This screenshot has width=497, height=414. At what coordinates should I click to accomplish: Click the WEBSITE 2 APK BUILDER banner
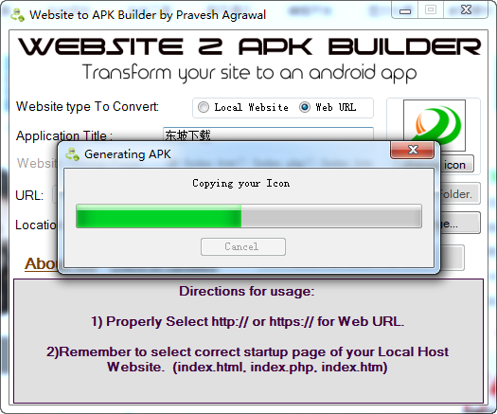[249, 46]
